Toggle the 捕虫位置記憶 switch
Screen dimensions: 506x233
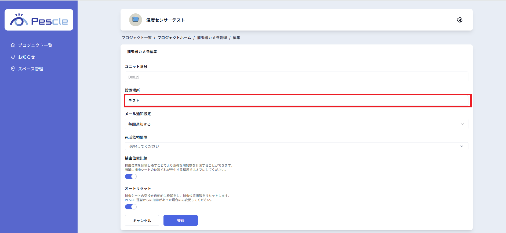click(131, 176)
